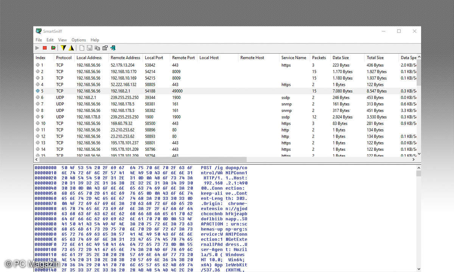Viewport: 454px width, 272px height.
Task: Sort by the Total Size column header
Action: pos(381,58)
